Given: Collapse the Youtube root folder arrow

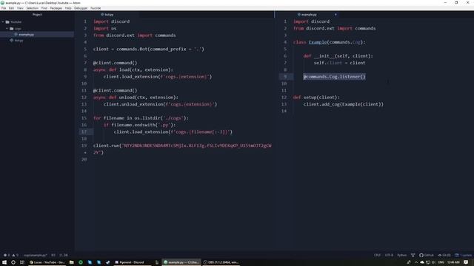Looking at the screenshot, I should click(3, 22).
